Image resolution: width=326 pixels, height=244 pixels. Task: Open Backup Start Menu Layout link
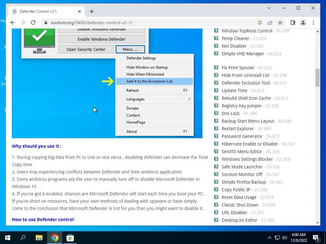click(248, 121)
